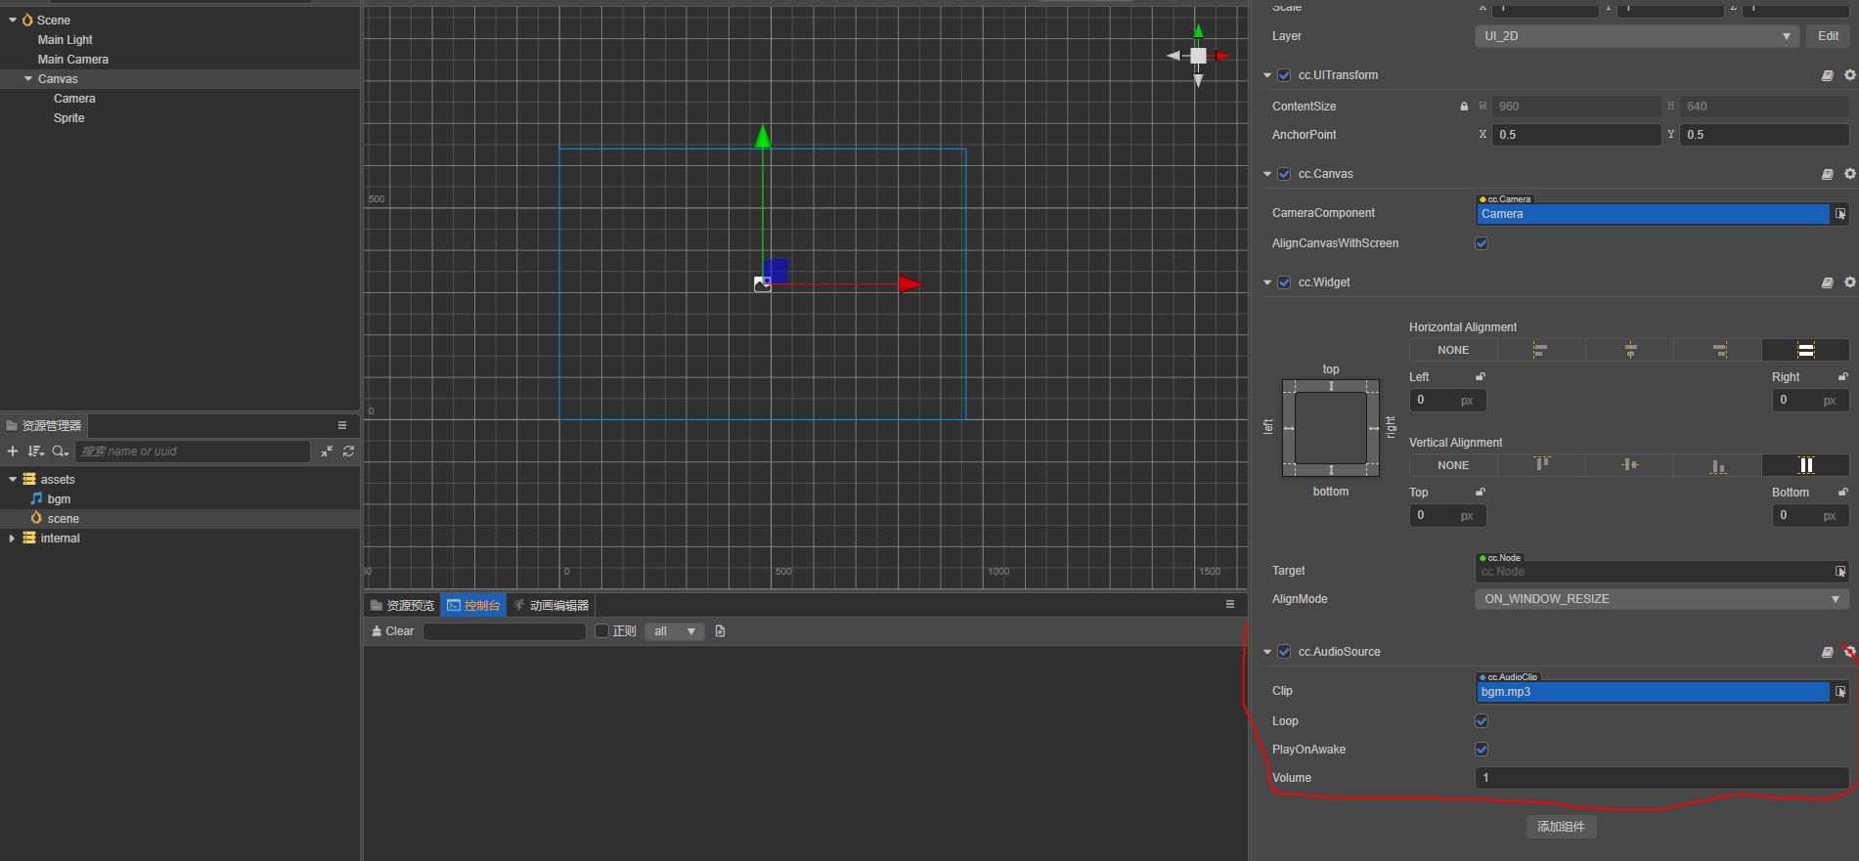Open the Layer UI_2D dropdown
Viewport: 1859px width, 861px height.
pyautogui.click(x=1637, y=36)
